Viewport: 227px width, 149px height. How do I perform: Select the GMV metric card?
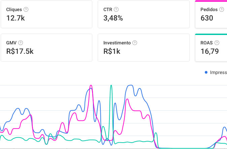click(x=46, y=47)
